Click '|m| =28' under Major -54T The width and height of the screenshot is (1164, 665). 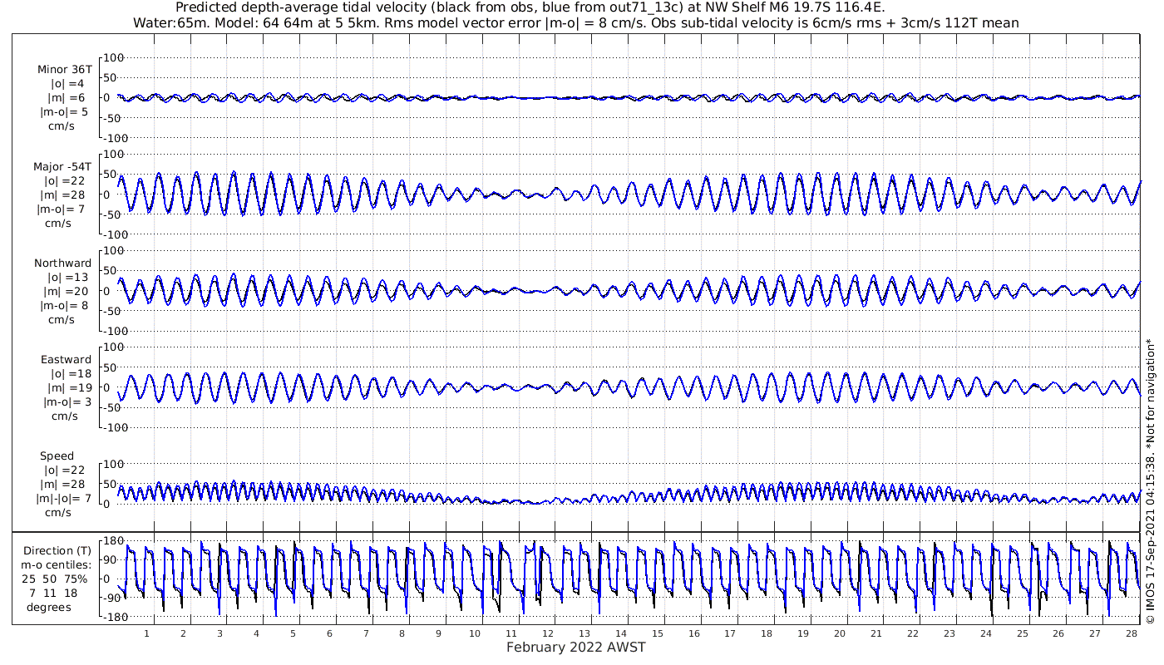click(x=64, y=195)
